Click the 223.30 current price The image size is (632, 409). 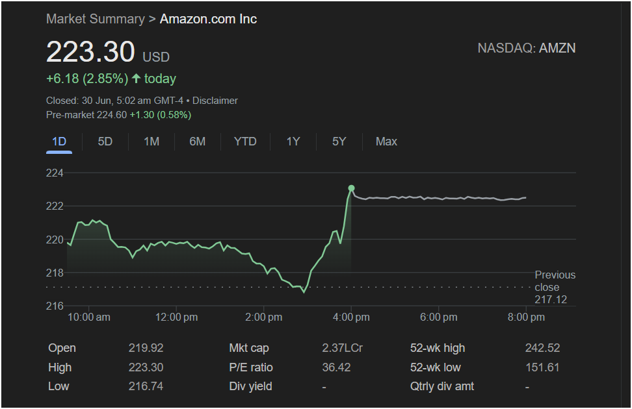90,52
